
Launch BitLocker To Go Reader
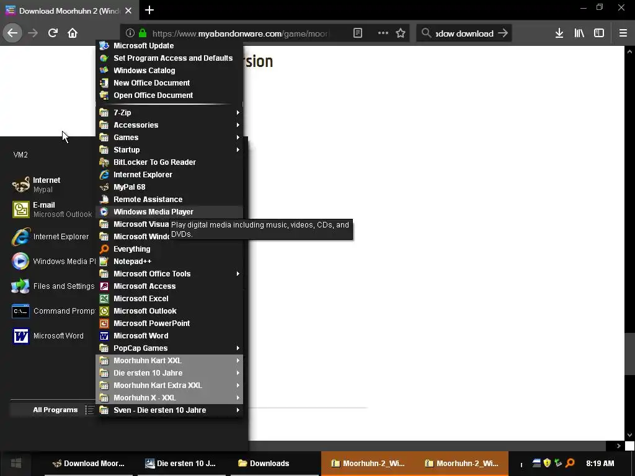tap(169, 162)
